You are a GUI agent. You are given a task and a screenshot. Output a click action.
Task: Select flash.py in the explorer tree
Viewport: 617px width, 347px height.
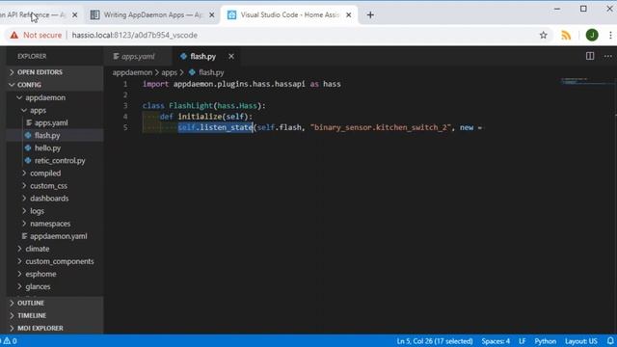tap(55, 135)
